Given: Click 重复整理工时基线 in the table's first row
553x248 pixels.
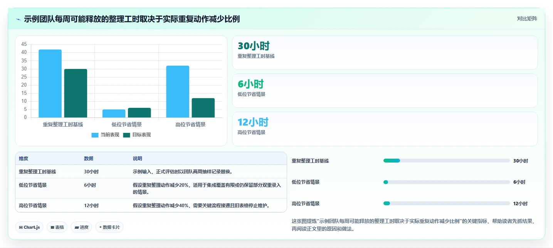Looking at the screenshot, I should coord(37,172).
